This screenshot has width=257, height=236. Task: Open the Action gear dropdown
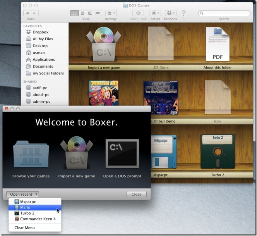[x=155, y=13]
